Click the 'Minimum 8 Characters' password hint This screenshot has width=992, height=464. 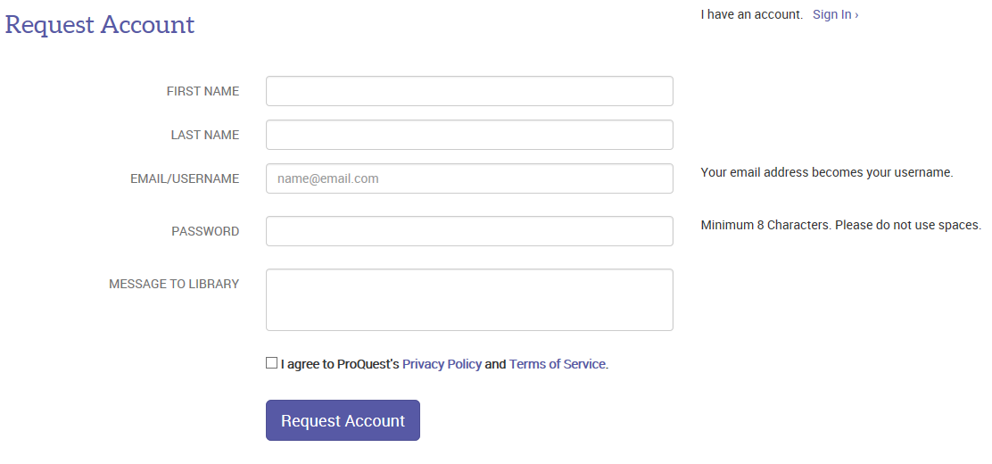pyautogui.click(x=840, y=225)
